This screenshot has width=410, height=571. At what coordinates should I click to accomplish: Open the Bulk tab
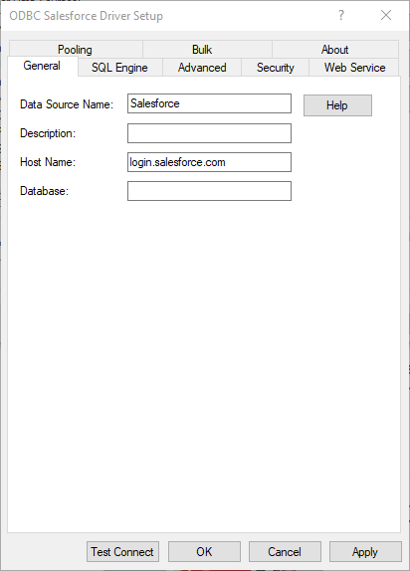207,49
